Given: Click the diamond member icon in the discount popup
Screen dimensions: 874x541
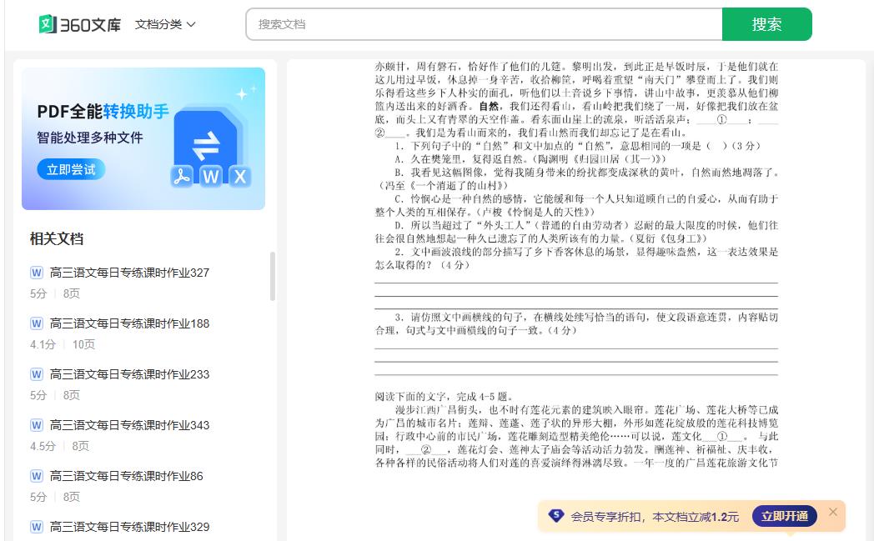Looking at the screenshot, I should pos(555,516).
